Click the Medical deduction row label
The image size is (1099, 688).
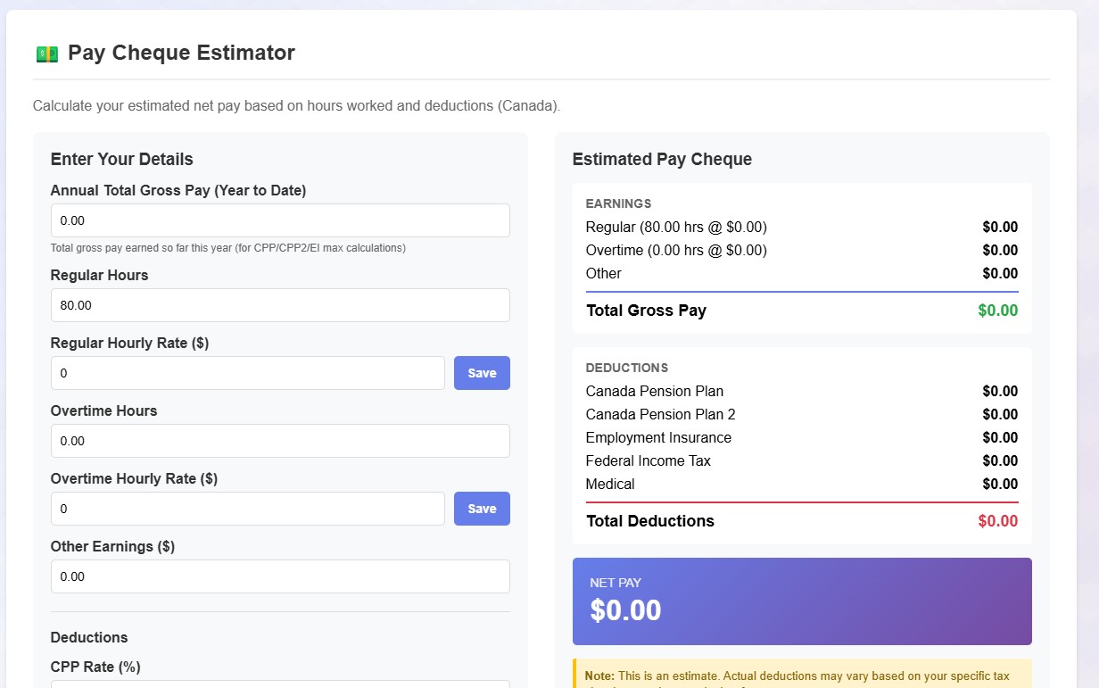[x=610, y=484]
